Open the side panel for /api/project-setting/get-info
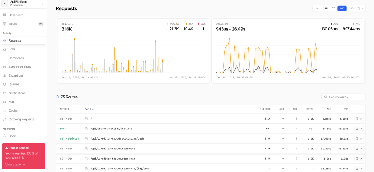Image resolution: width=374 pixels, height=172 pixels. 357,129
